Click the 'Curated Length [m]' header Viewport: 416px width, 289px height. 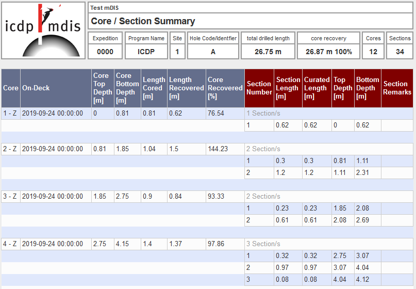(317, 88)
